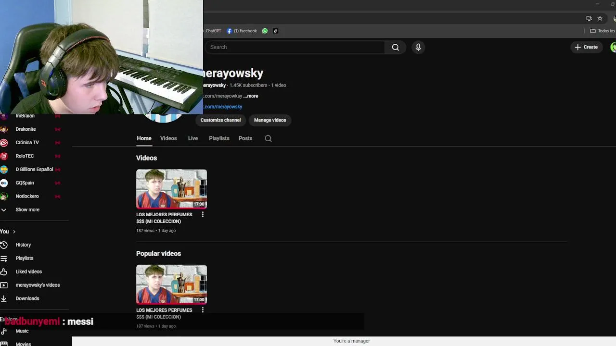Image resolution: width=616 pixels, height=346 pixels.
Task: Open Todos los bookmarks folder
Action: (603, 31)
